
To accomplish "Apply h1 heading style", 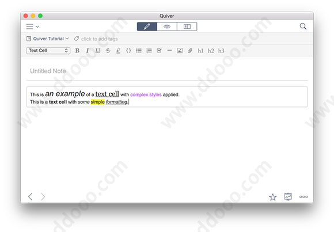I will (200, 51).
